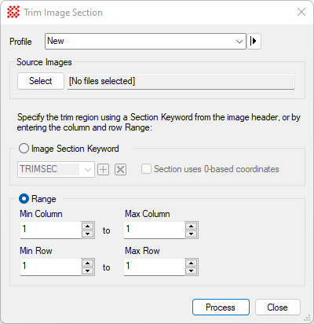This screenshot has height=324, width=314.
Task: Click the profile menu arrow button
Action: click(254, 41)
